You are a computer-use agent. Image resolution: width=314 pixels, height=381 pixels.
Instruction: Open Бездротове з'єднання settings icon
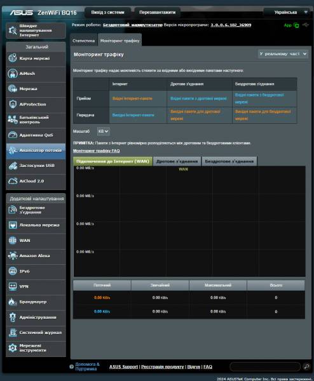pyautogui.click(x=13, y=210)
